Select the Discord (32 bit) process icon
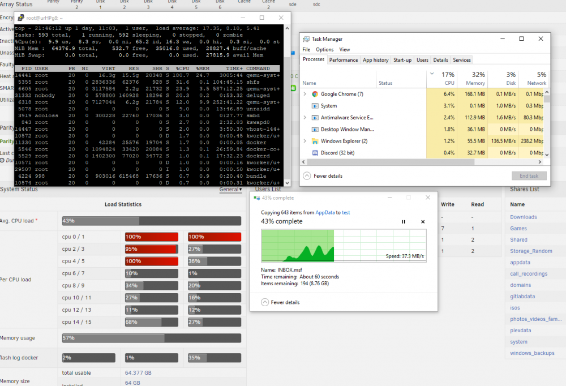Viewport: 566px width, 386px height. point(315,153)
